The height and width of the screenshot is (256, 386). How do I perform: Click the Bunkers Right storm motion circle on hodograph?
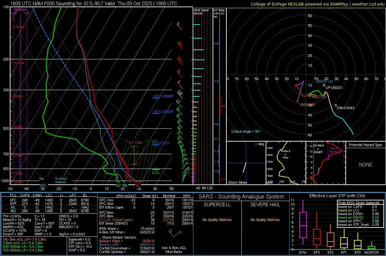pyautogui.click(x=298, y=101)
